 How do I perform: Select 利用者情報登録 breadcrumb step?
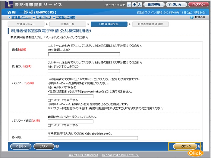pos(109,24)
